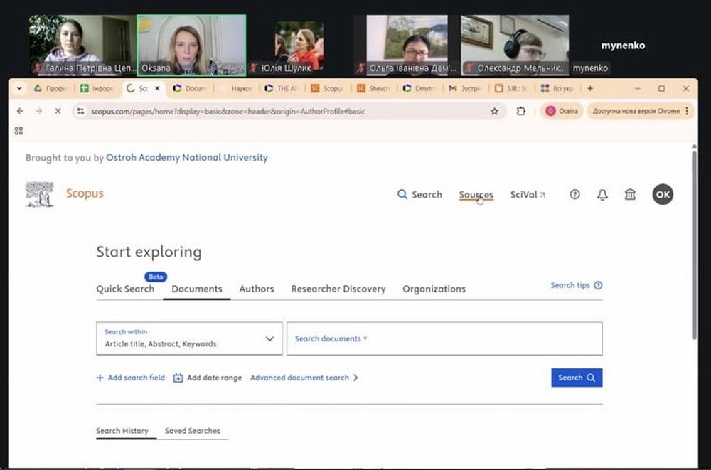Open the Scopus help question mark icon
The width and height of the screenshot is (711, 470).
tap(575, 195)
